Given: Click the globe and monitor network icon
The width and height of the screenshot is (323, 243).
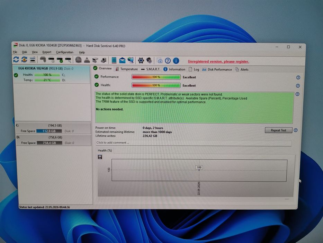Looking at the screenshot, I should pyautogui.click(x=131, y=60).
